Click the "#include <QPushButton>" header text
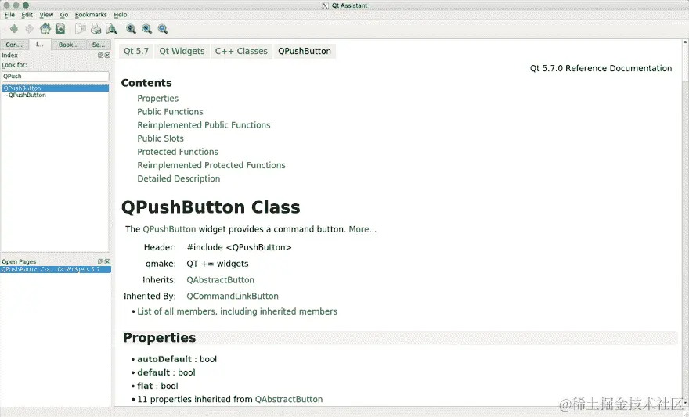 tap(239, 247)
